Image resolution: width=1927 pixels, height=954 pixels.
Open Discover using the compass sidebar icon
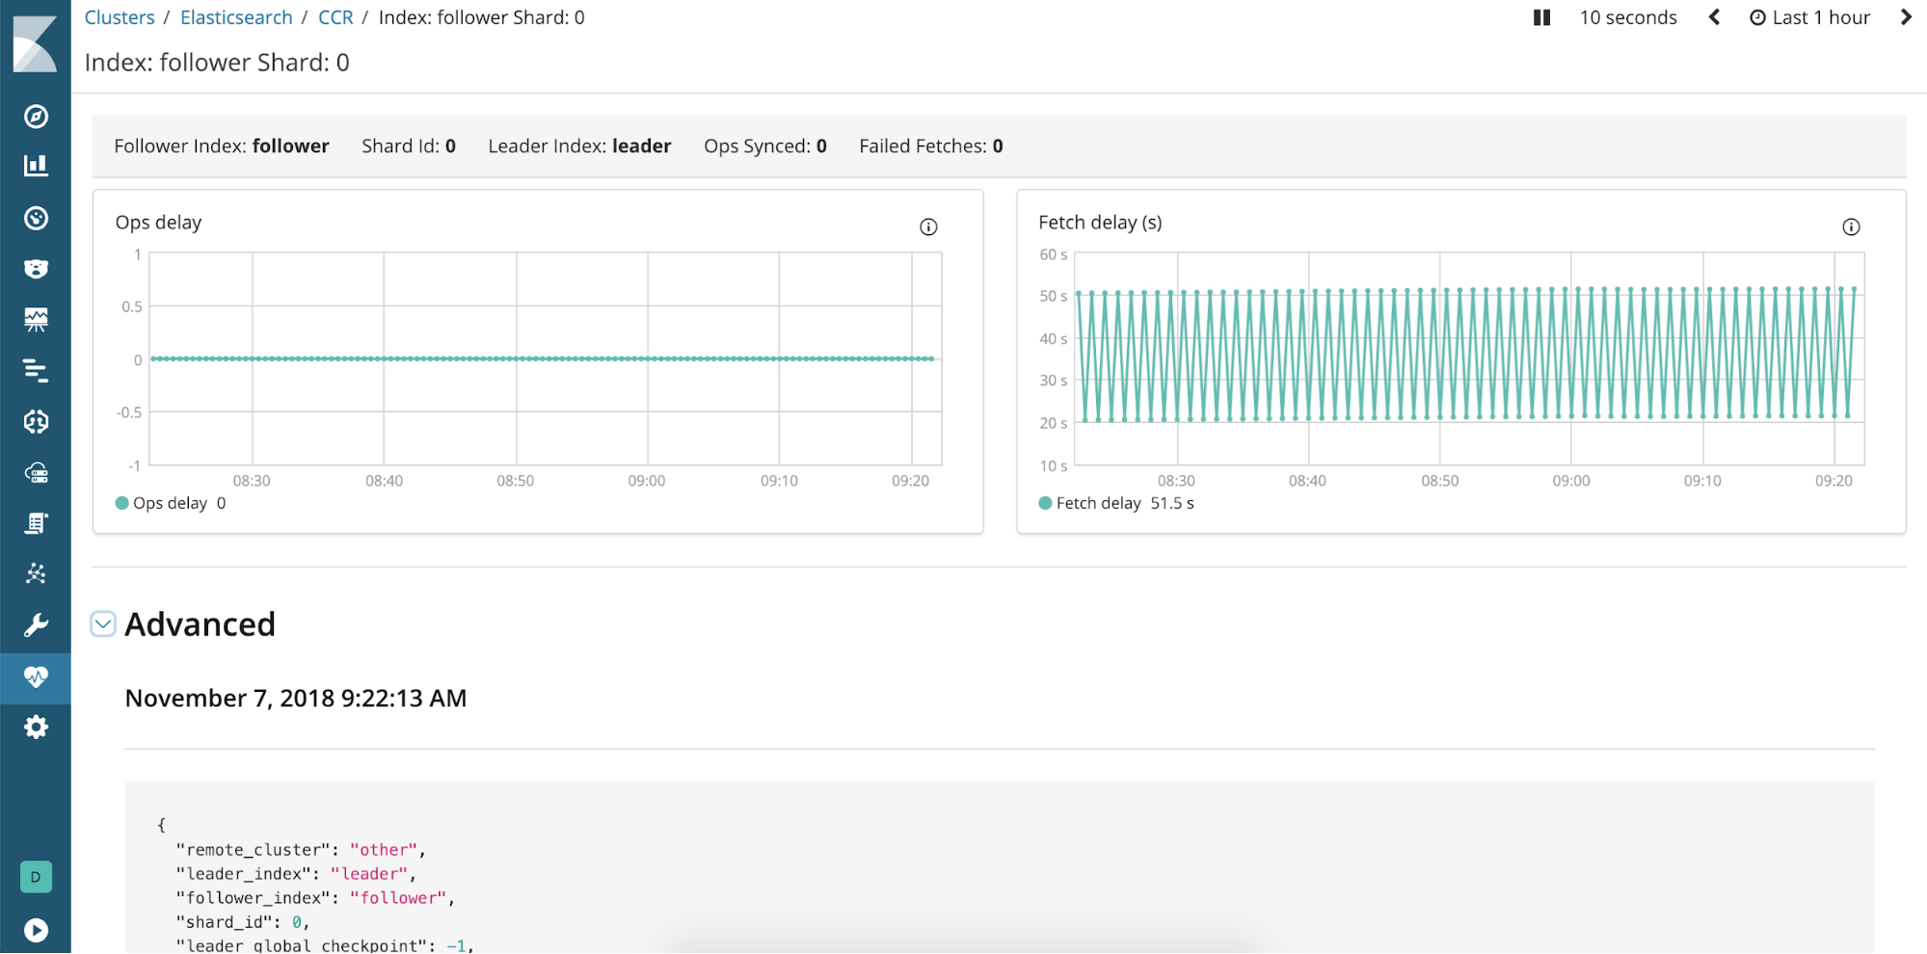(x=36, y=117)
